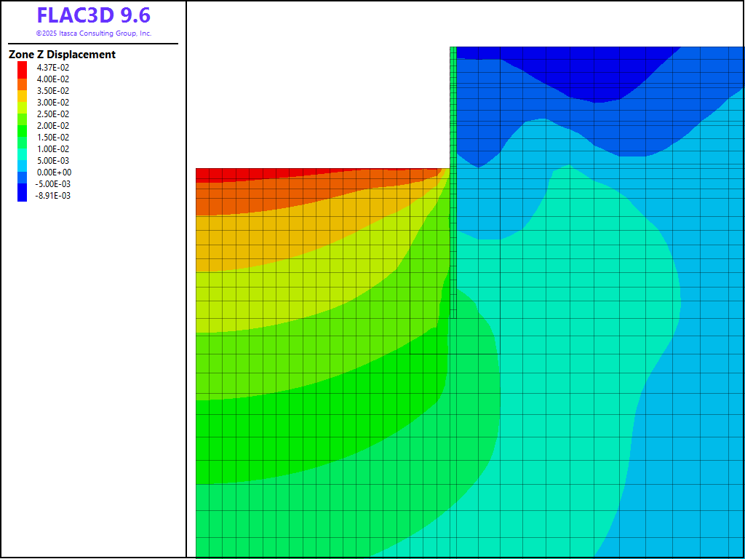Click the 0.00E+00 legend value label

coord(54,172)
